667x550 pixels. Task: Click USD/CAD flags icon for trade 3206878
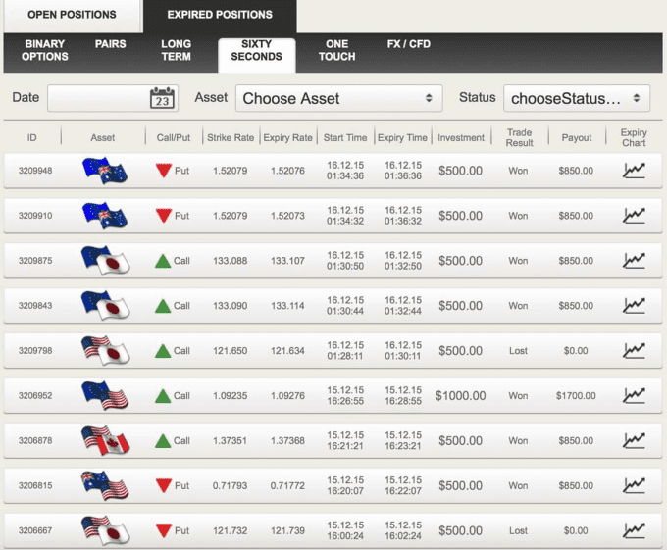pyautogui.click(x=105, y=441)
